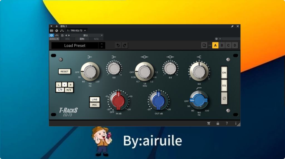Click the low band gain knob
285x159 pixels.
114,69
